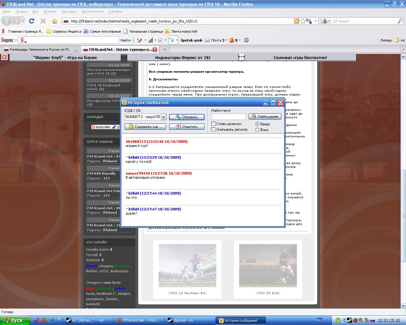Open Самые популярные bookmark

[x=102, y=31]
